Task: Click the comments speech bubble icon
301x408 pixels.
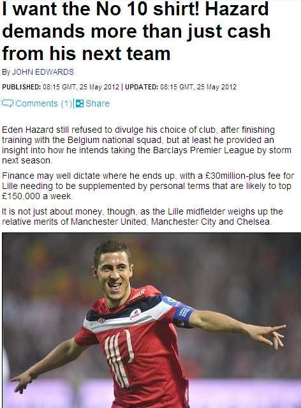Action: 7,103
